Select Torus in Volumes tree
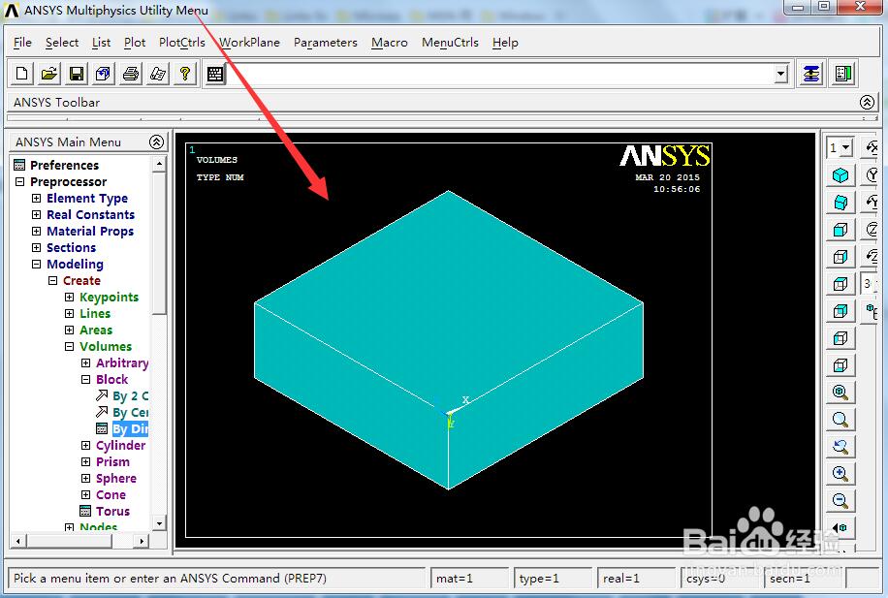The height and width of the screenshot is (598, 888). [x=112, y=512]
